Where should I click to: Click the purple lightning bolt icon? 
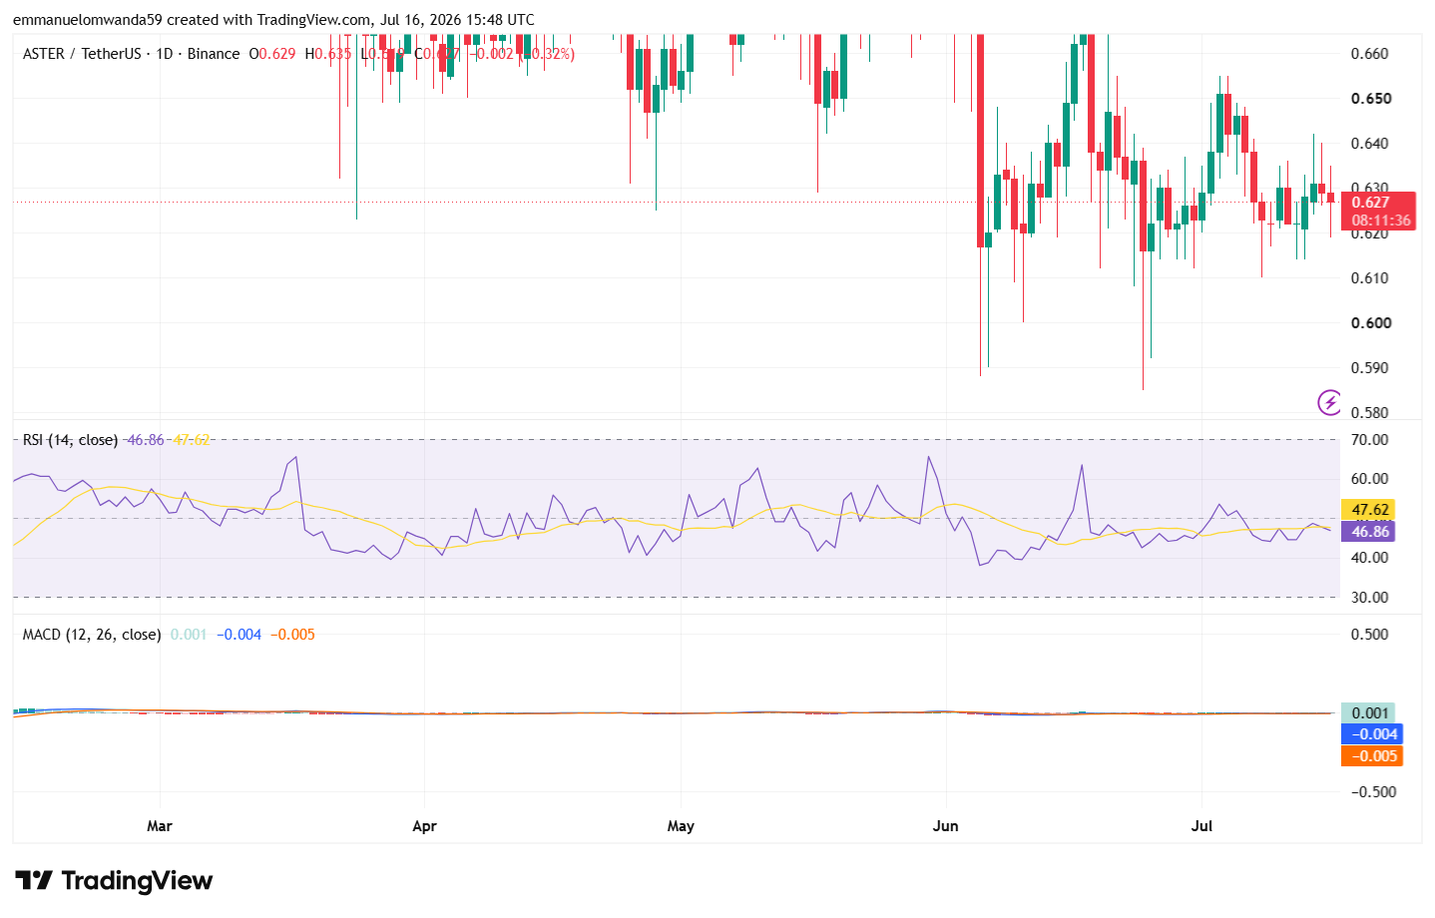[1329, 402]
